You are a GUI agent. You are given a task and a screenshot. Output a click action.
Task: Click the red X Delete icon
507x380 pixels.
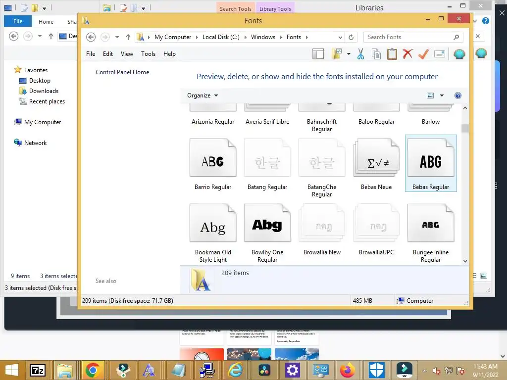click(x=407, y=53)
